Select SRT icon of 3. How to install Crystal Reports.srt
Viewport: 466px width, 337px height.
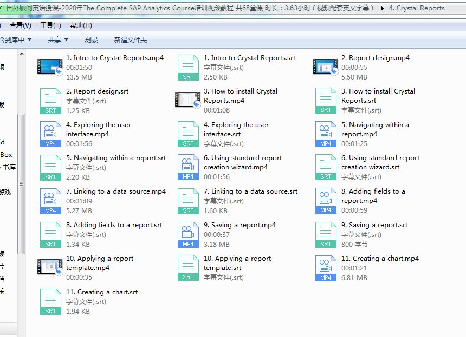(x=326, y=101)
